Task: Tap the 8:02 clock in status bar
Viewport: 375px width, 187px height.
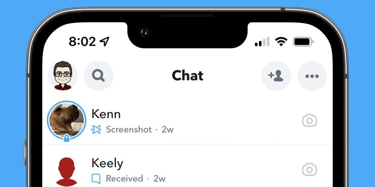Action: [x=82, y=42]
